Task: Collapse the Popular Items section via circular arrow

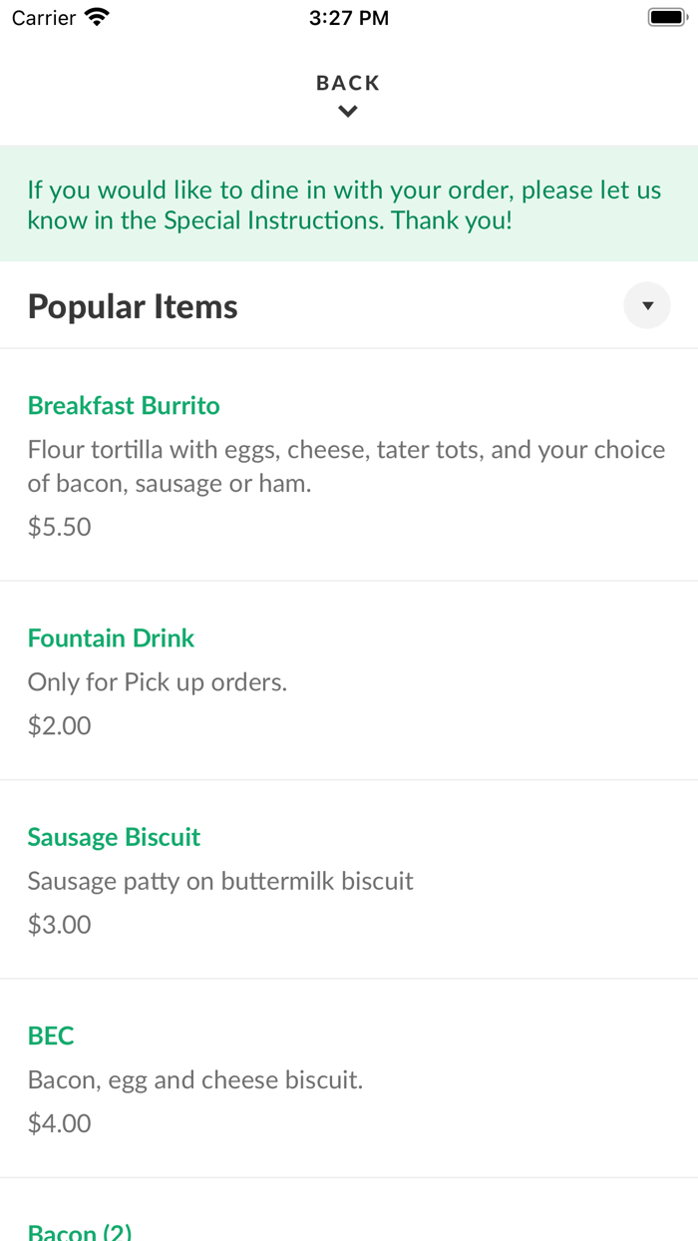Action: point(646,305)
